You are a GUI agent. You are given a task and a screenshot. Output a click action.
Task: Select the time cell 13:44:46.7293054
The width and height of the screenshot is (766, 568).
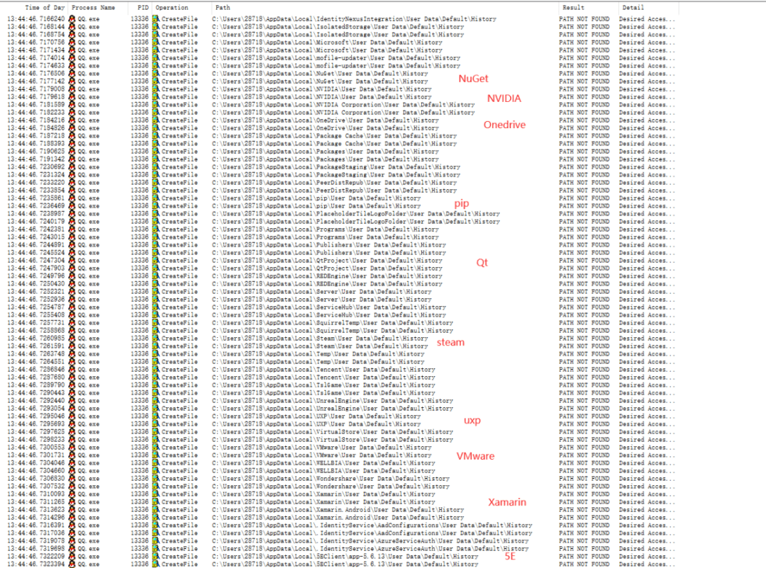coord(35,409)
